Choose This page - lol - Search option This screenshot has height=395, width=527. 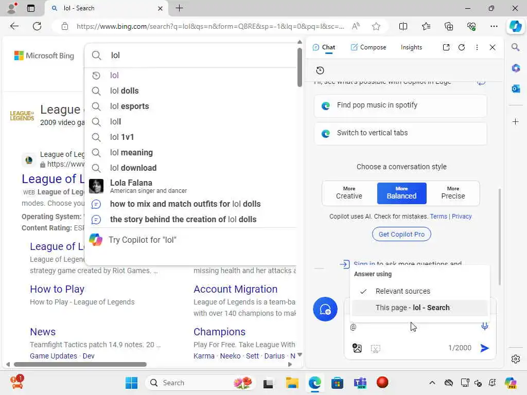click(419, 308)
